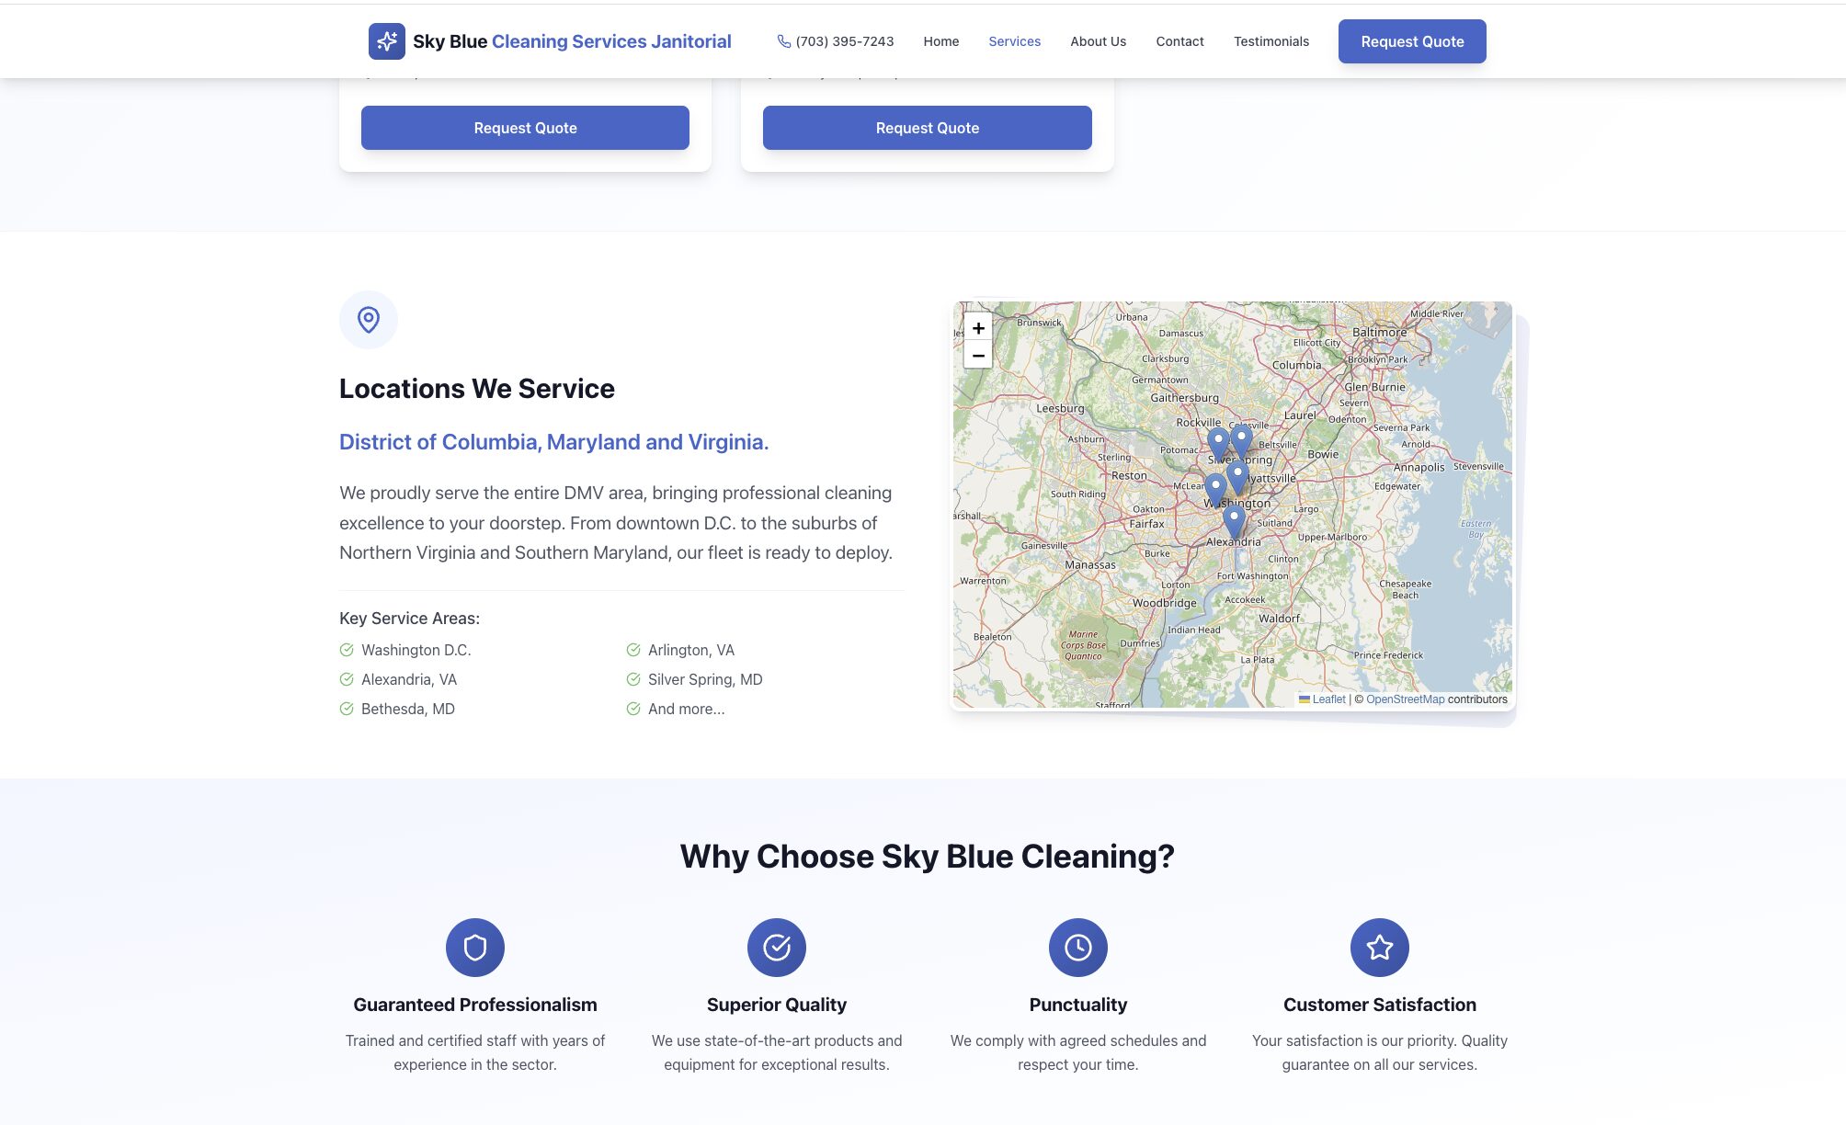Click the star icon above Customer Satisfaction
This screenshot has height=1125, width=1846.
click(x=1380, y=948)
